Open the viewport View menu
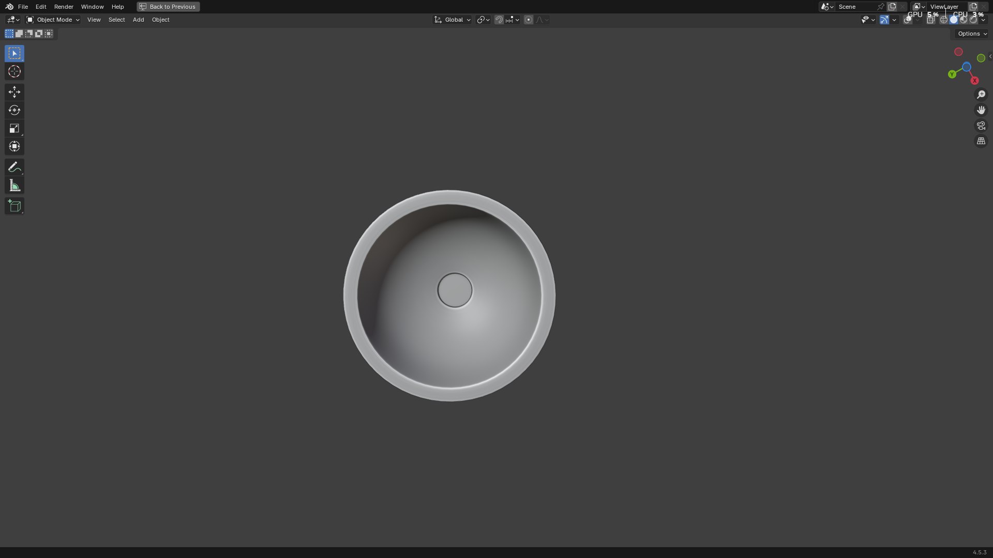Viewport: 993px width, 558px height. coord(94,20)
